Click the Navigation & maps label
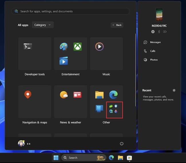Viewport: 186px width, 163px height. (x=35, y=122)
